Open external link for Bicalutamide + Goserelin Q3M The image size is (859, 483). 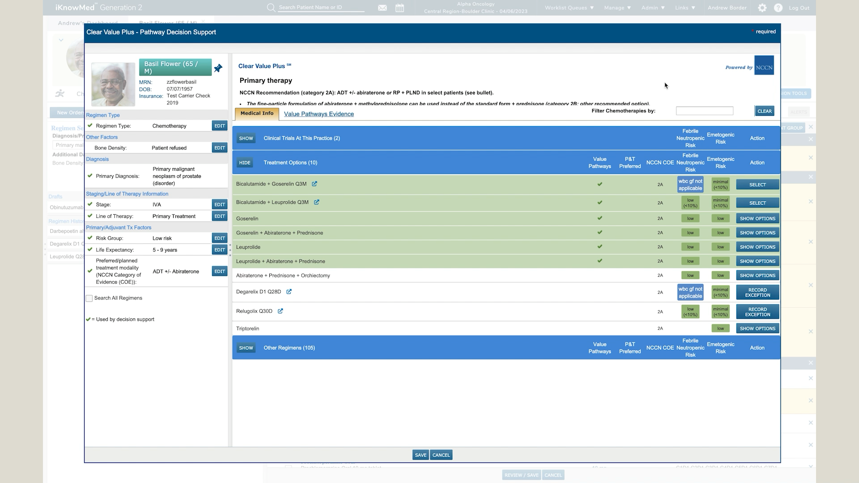click(315, 184)
